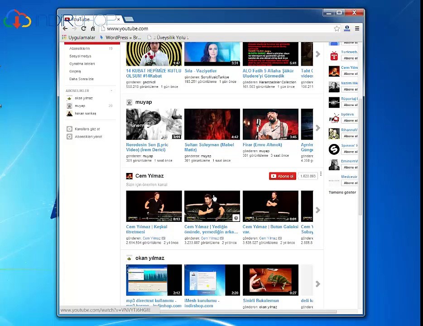This screenshot has height=326, width=423.
Task: Expand ABONELIKLER dropdown arrow
Action: [x=111, y=91]
